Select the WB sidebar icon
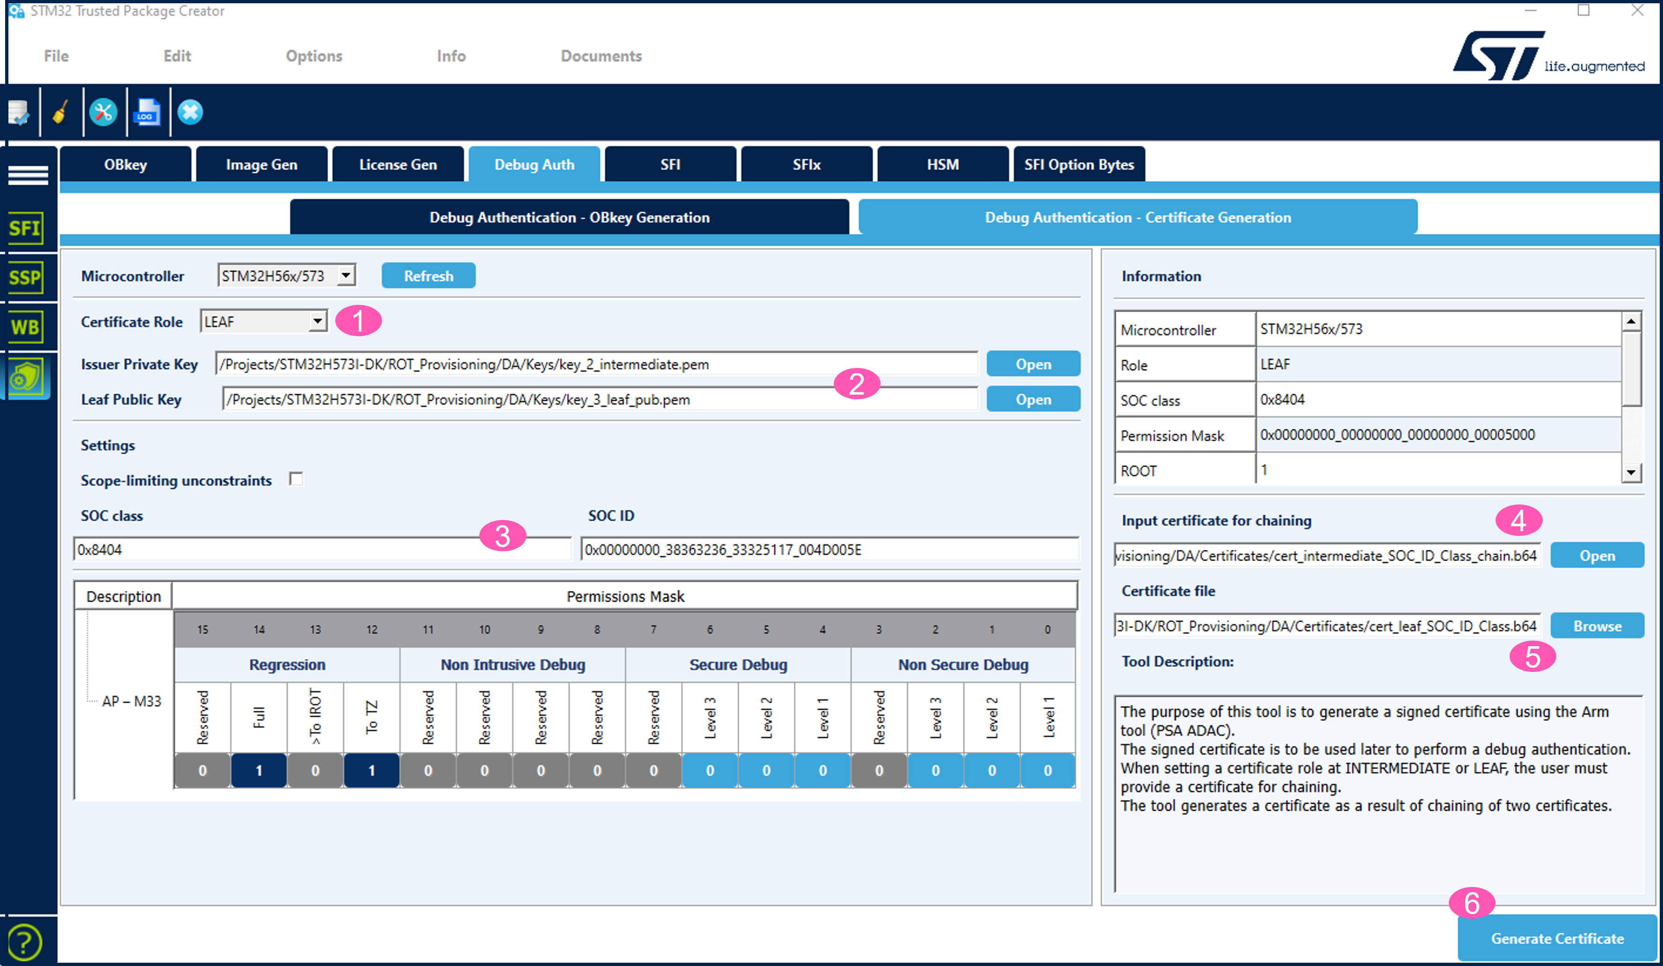The height and width of the screenshot is (966, 1663). [x=25, y=327]
